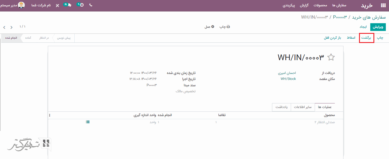
Task: Open the احسان امیری partner link
Action: (x=287, y=73)
